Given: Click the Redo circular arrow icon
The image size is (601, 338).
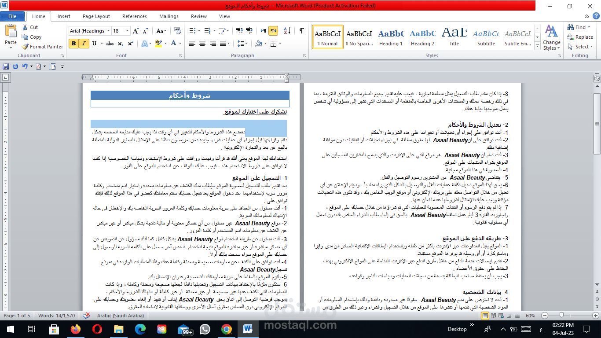Looking at the screenshot, I should pos(15,66).
